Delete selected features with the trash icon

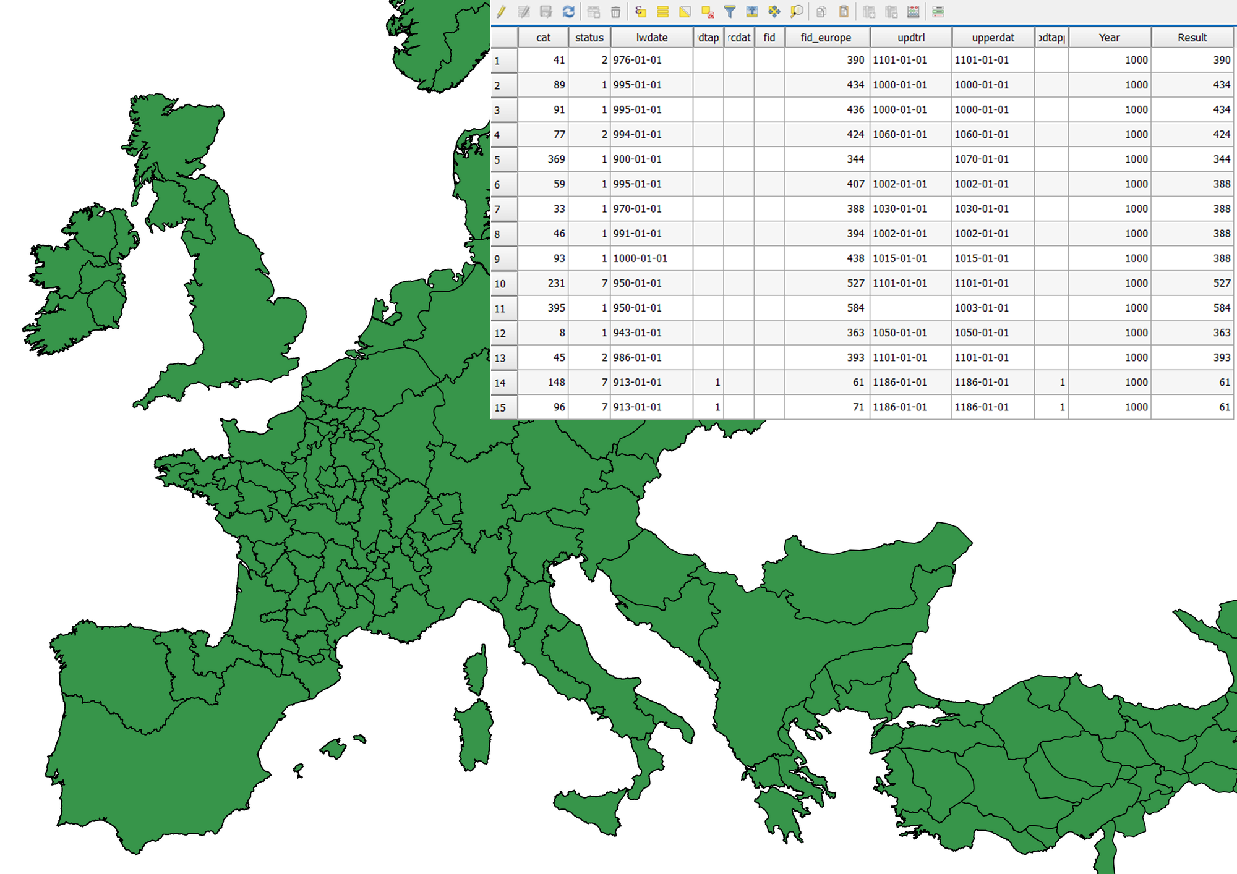point(615,11)
